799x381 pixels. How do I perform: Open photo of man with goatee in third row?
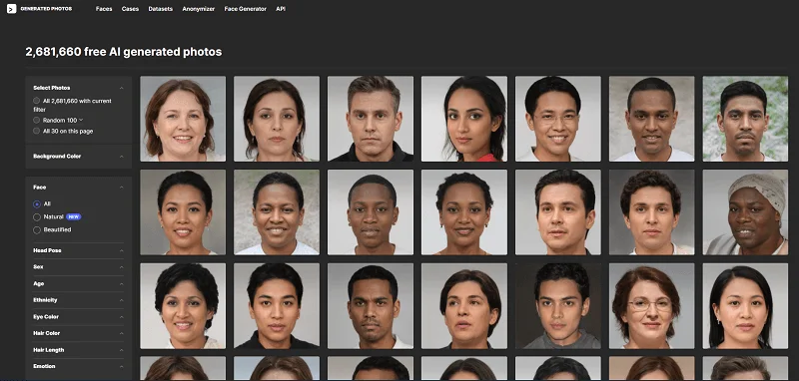[x=371, y=306]
